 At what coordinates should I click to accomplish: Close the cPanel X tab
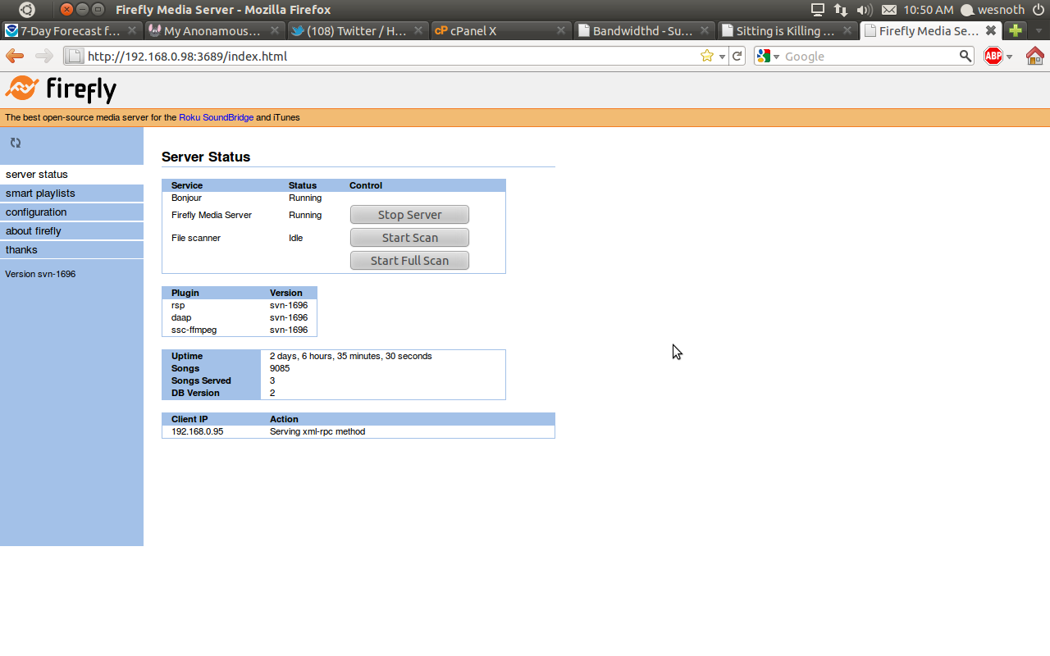coord(561,30)
